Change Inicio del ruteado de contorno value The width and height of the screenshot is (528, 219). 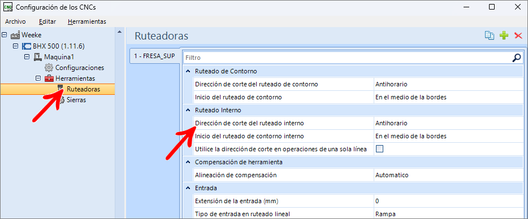click(448, 97)
